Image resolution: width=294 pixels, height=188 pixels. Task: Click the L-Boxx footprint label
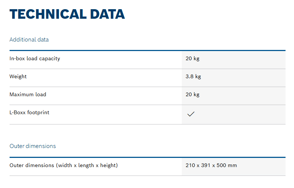[29, 112]
